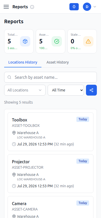
Task: Select ASSET-CAMERA identifier text
Action: coord(25,209)
